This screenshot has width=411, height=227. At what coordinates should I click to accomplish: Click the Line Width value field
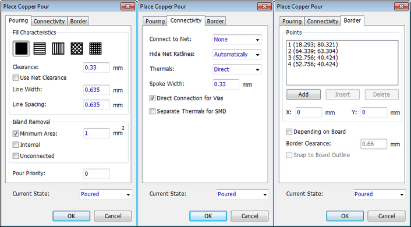click(97, 90)
